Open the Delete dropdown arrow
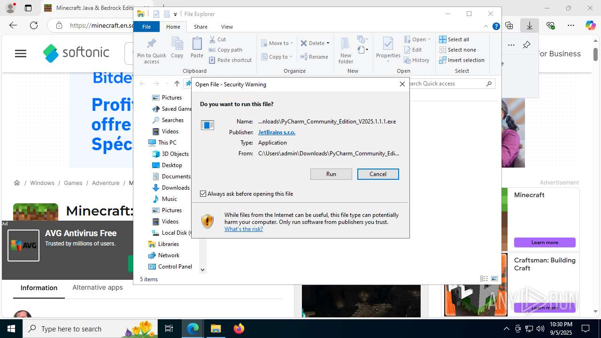601x338 pixels. pyautogui.click(x=328, y=43)
